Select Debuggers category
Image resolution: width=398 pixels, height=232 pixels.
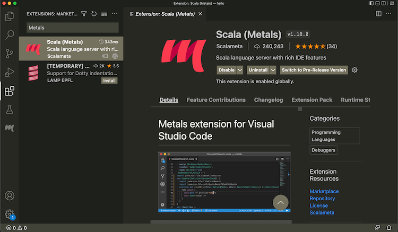point(323,150)
